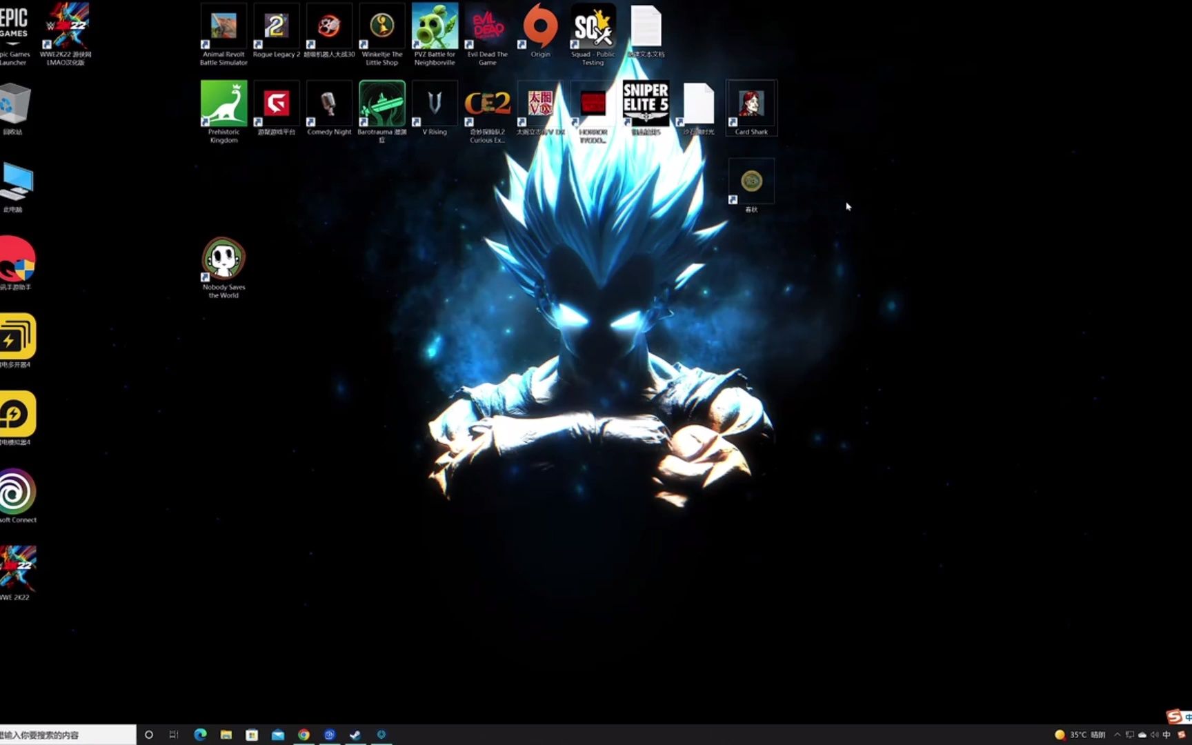Select robot battle 30 game shortcut
Viewport: 1192px width, 745px height.
pos(329,30)
